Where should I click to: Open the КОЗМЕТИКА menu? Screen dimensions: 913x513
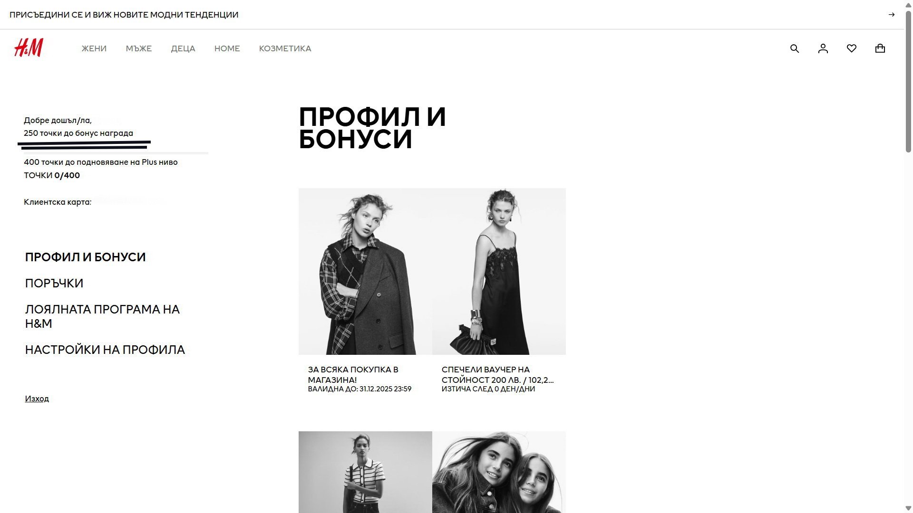point(285,48)
